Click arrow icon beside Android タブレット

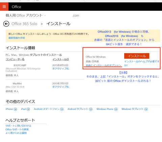click(91, 109)
